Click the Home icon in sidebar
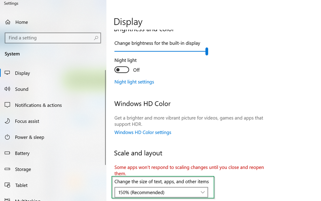The width and height of the screenshot is (321, 201). click(x=8, y=22)
